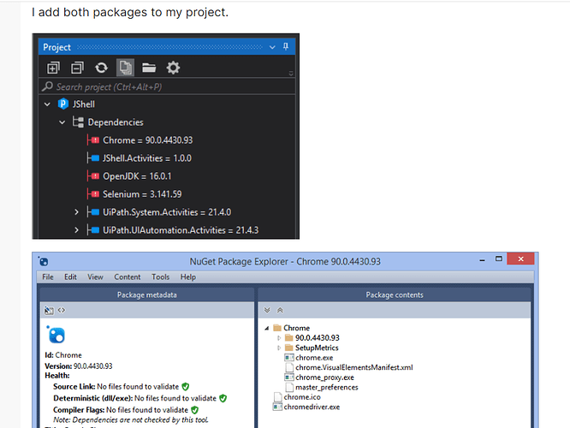Viewport: 570px width, 428px height.
Task: Click blue package icon beside JShell.Activities
Action: (x=95, y=158)
